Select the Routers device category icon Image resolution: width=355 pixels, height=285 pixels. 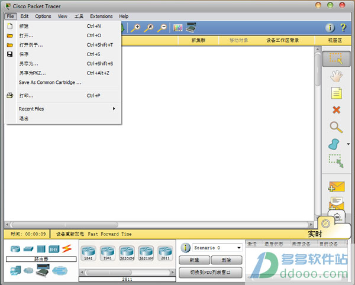click(x=15, y=249)
